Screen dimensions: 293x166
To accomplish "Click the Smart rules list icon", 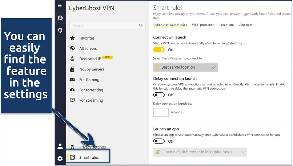I will pos(72,157).
